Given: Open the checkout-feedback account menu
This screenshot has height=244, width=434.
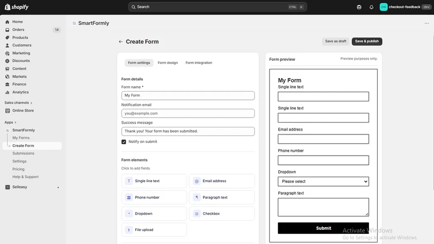Looking at the screenshot, I should (405, 7).
